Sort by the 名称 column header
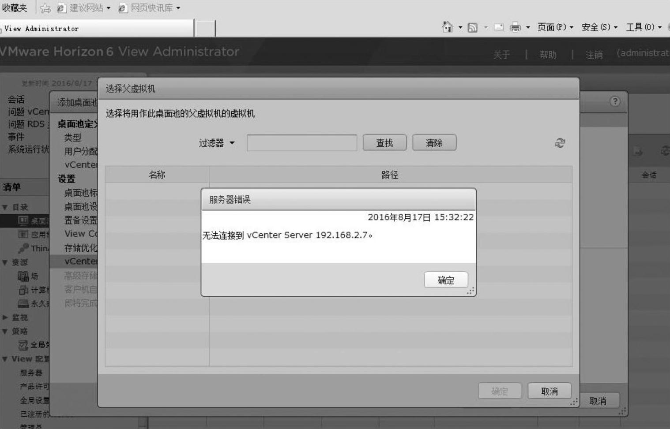 click(157, 175)
